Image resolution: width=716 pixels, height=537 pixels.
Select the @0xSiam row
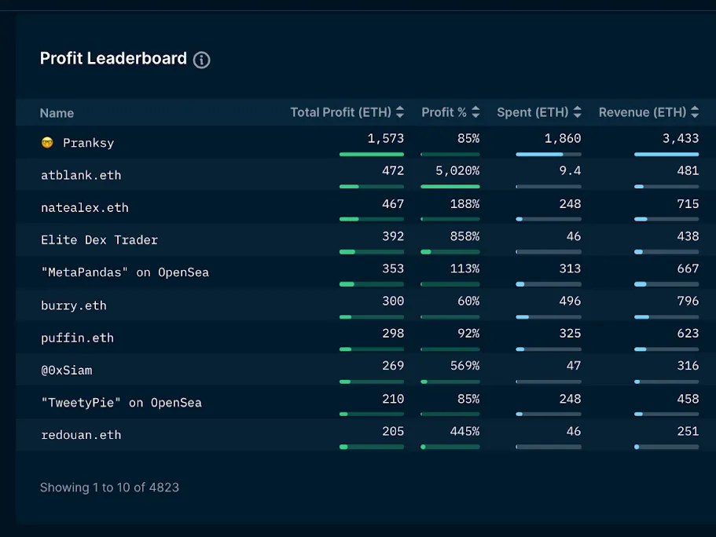(x=67, y=370)
